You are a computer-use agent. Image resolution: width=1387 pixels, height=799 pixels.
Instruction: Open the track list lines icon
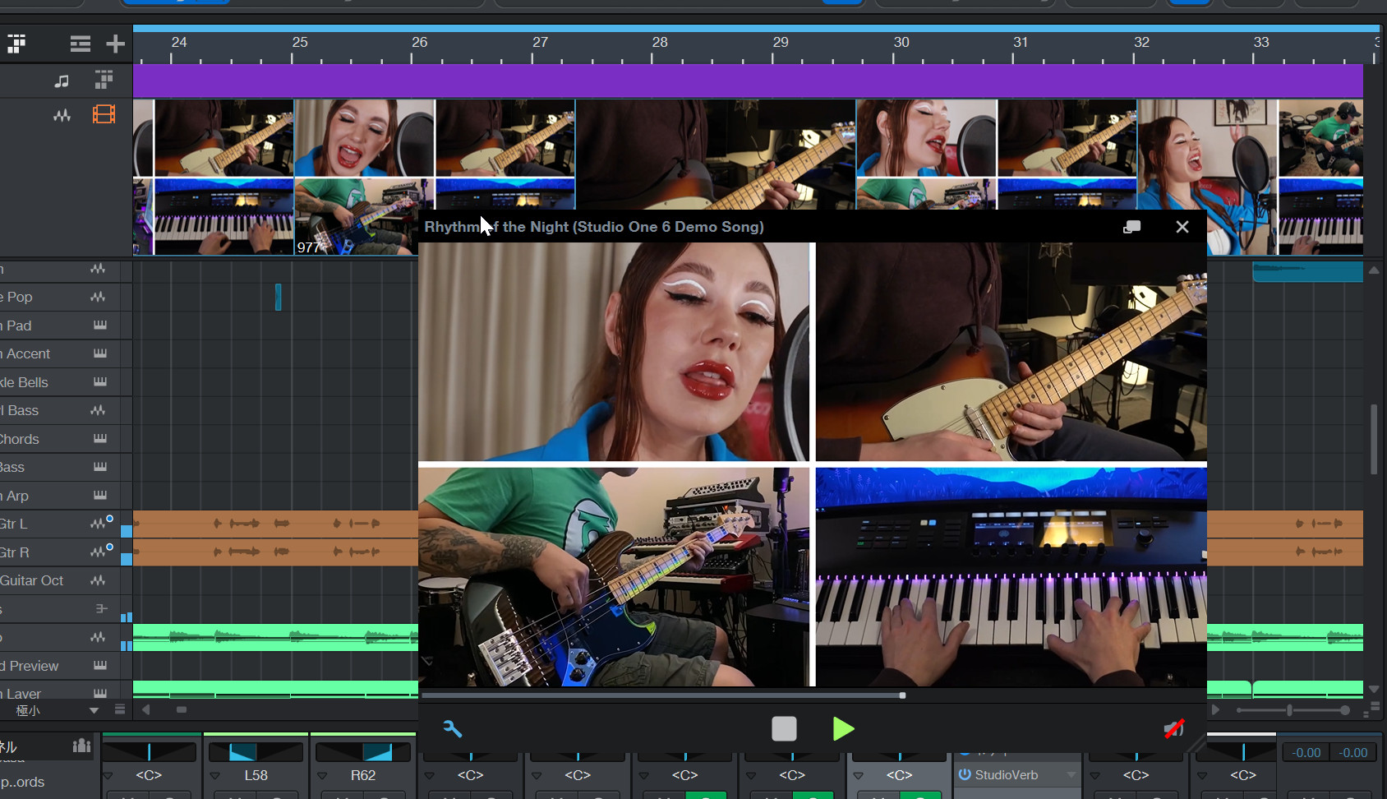pyautogui.click(x=81, y=44)
